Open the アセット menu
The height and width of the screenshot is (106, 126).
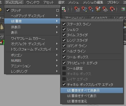(x=48, y=2)
